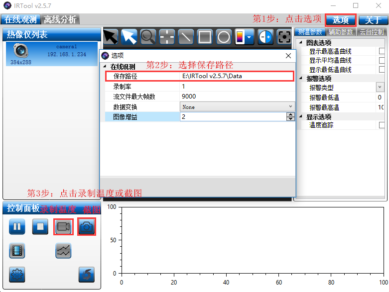Pick the circle region tool
The height and width of the screenshot is (292, 389).
coord(224,37)
